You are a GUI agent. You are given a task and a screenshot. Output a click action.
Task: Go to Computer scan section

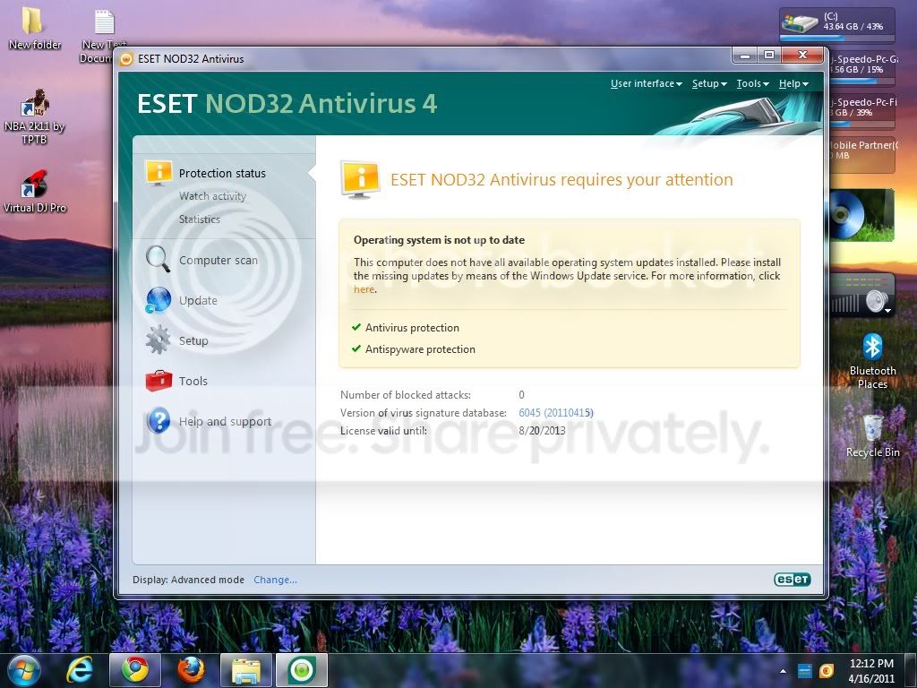pos(219,261)
